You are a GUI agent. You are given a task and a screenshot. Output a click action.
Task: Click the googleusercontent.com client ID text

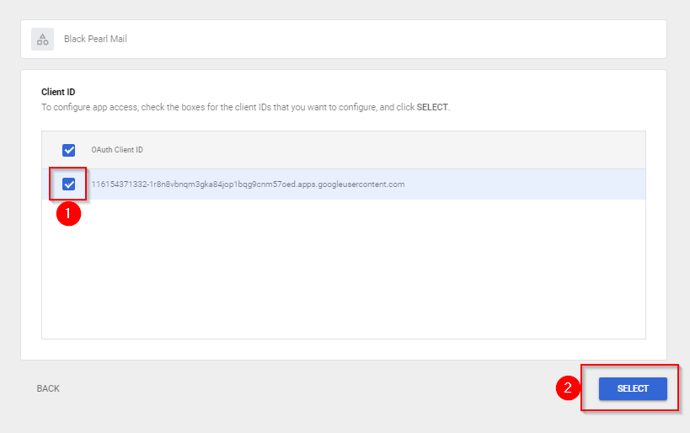click(248, 184)
